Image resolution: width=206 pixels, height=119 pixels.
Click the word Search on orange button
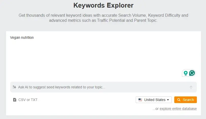click(x=188, y=100)
